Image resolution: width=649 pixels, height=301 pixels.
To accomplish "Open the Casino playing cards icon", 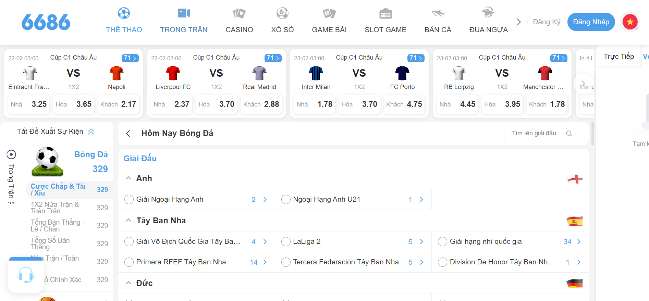I will pos(239,13).
